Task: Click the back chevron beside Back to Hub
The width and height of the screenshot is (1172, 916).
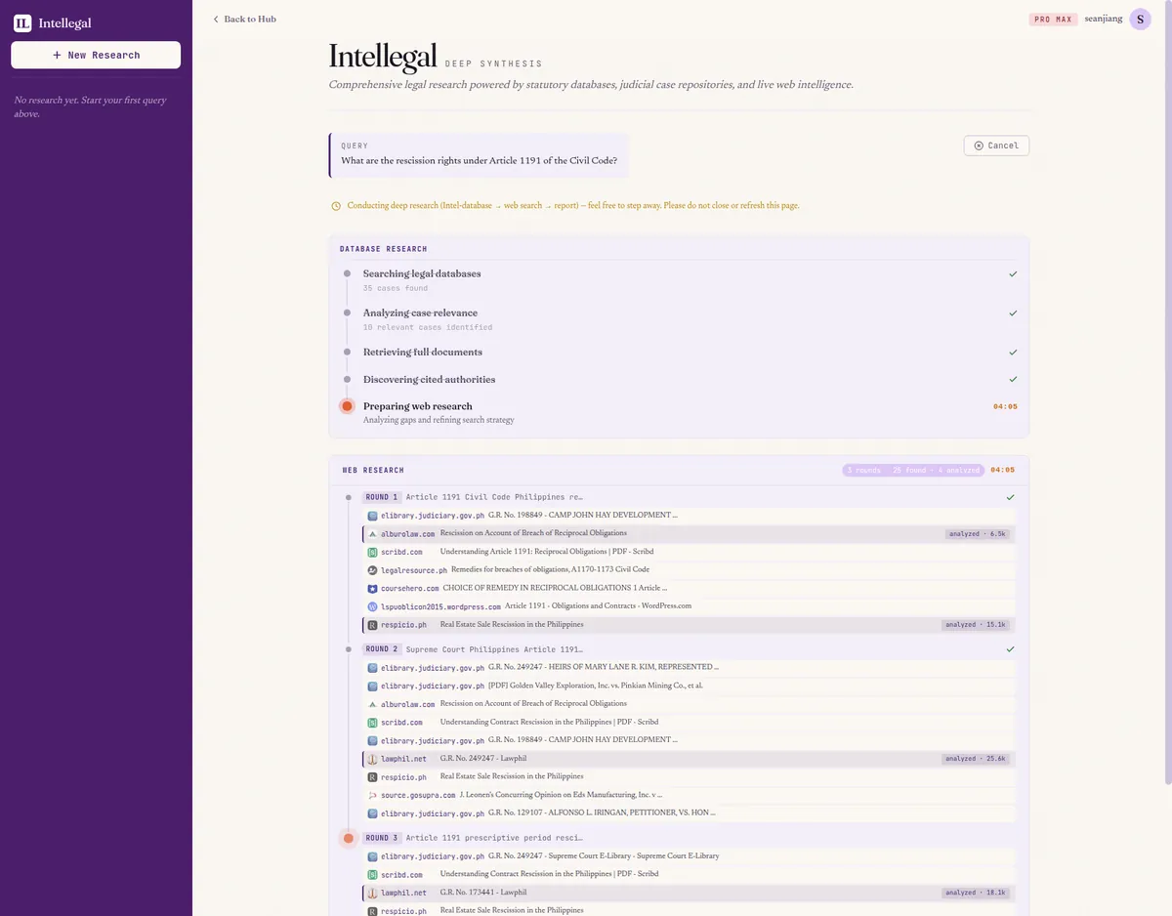Action: click(216, 19)
